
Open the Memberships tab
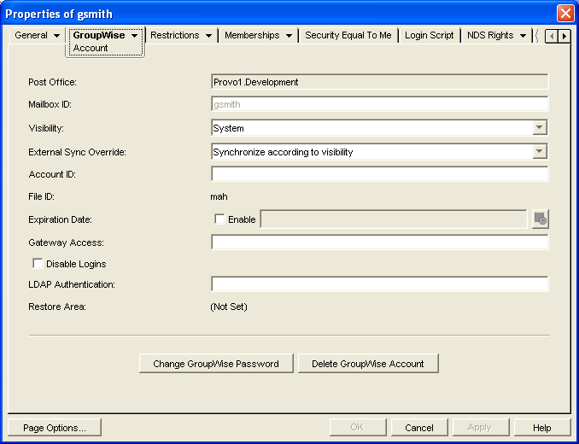[x=252, y=35]
